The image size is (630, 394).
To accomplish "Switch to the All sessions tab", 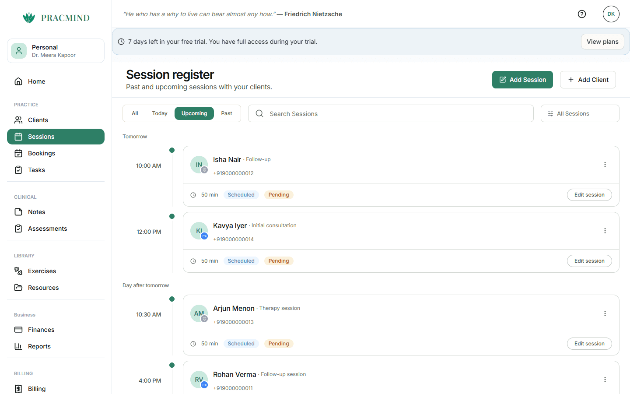I will (135, 113).
